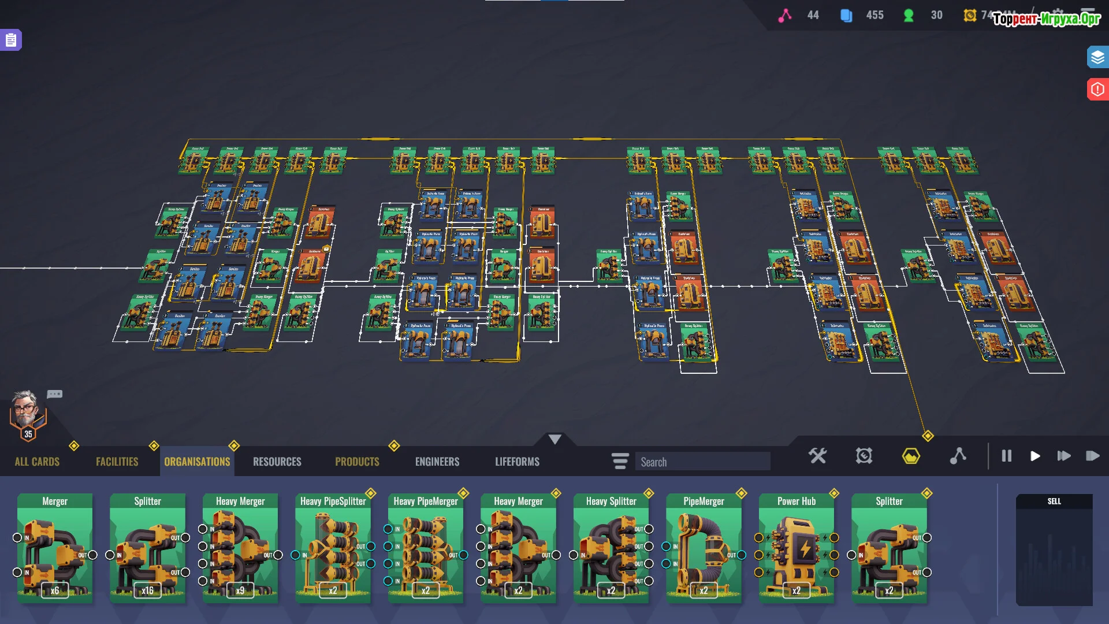Open the finance coin view
The height and width of the screenshot is (624, 1109).
tap(864, 456)
